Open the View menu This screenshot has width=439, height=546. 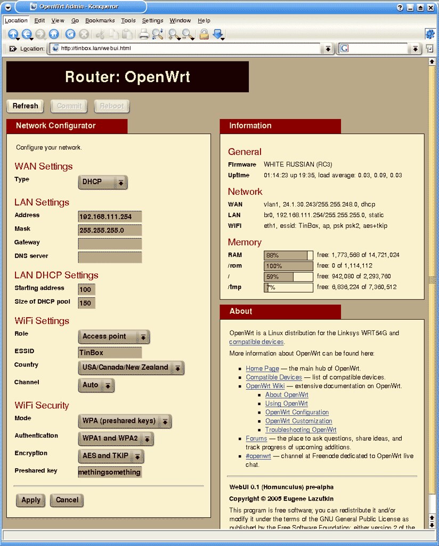58,20
